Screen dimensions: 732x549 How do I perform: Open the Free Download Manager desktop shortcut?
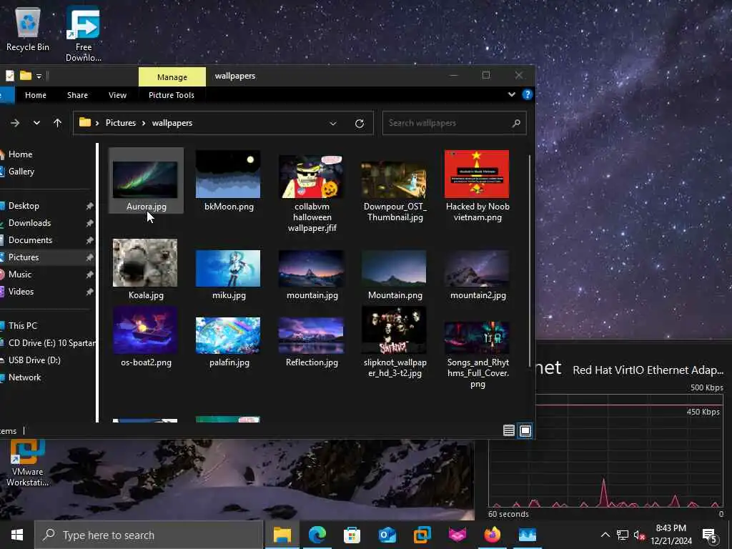[83, 34]
